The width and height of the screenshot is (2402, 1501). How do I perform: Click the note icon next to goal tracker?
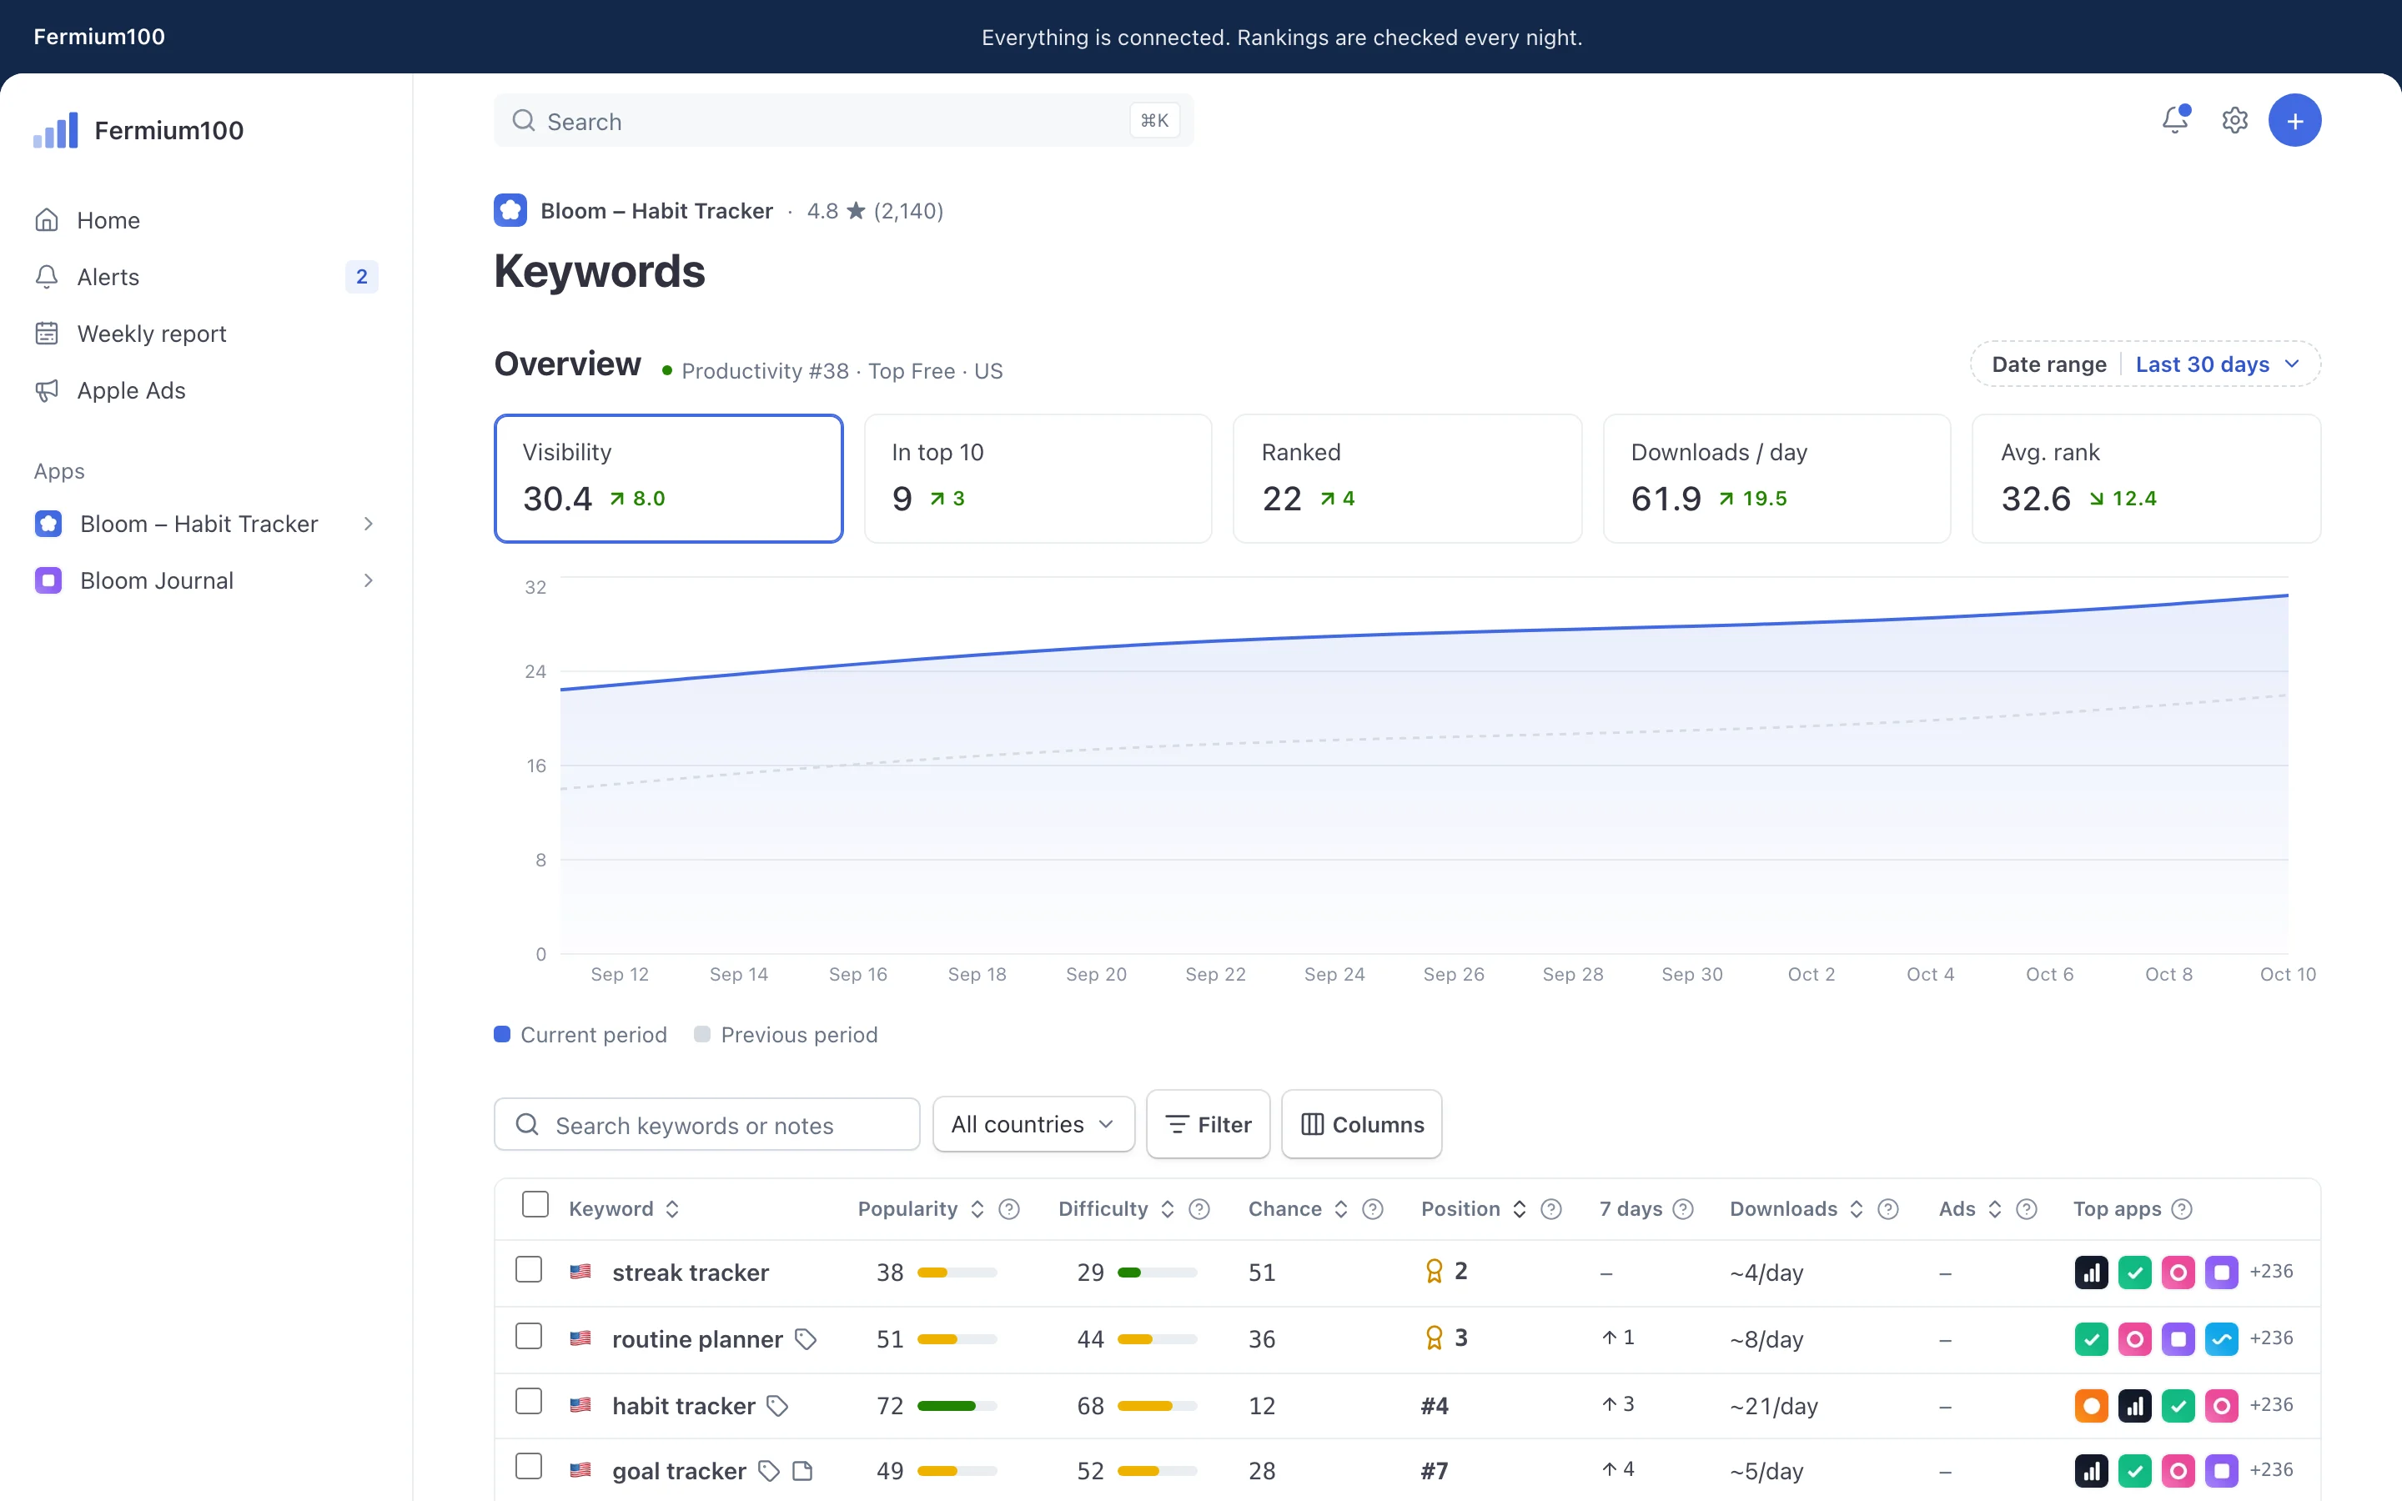[x=803, y=1471]
